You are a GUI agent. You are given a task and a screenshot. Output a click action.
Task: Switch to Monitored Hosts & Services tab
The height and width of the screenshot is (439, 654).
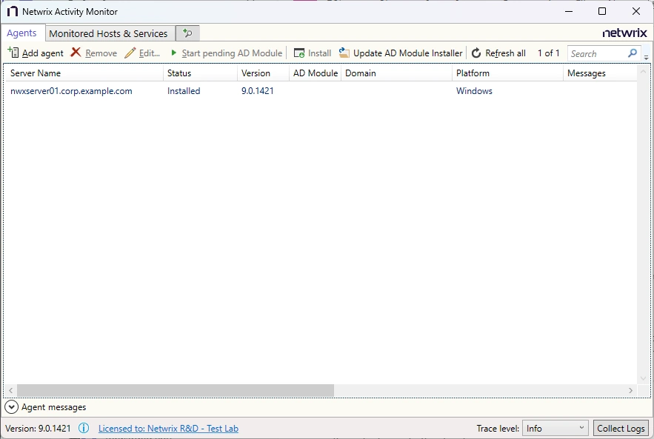tap(108, 33)
